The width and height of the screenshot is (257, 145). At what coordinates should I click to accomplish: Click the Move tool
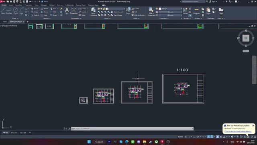(x=35, y=9)
